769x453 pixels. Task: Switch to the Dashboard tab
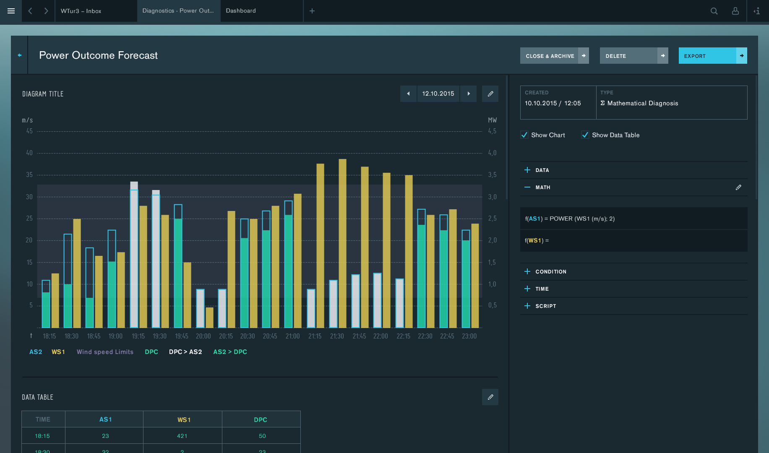point(241,11)
